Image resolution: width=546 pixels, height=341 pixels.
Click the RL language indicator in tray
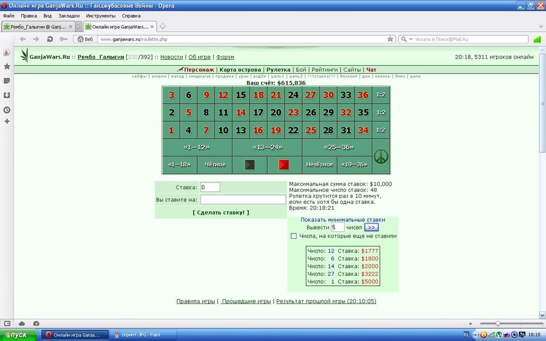466,335
